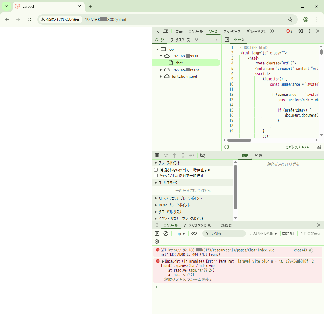The width and height of the screenshot is (324, 314).
Task: Open the navigator pane three-dot menu
Action: (217, 39)
